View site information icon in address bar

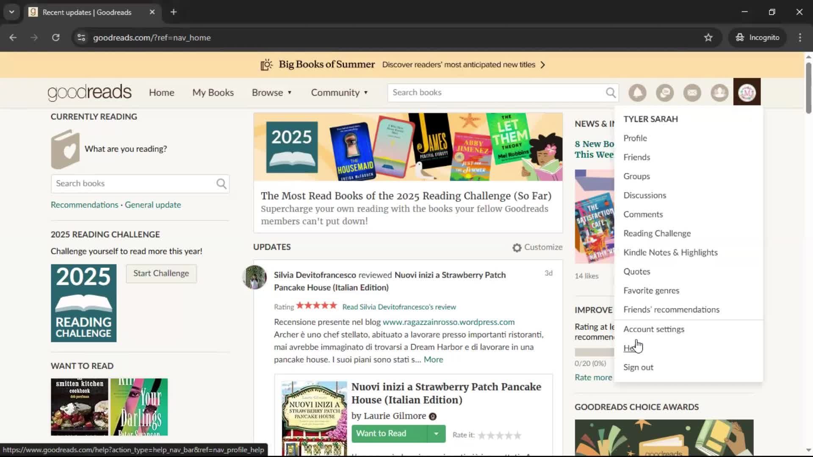tap(81, 38)
